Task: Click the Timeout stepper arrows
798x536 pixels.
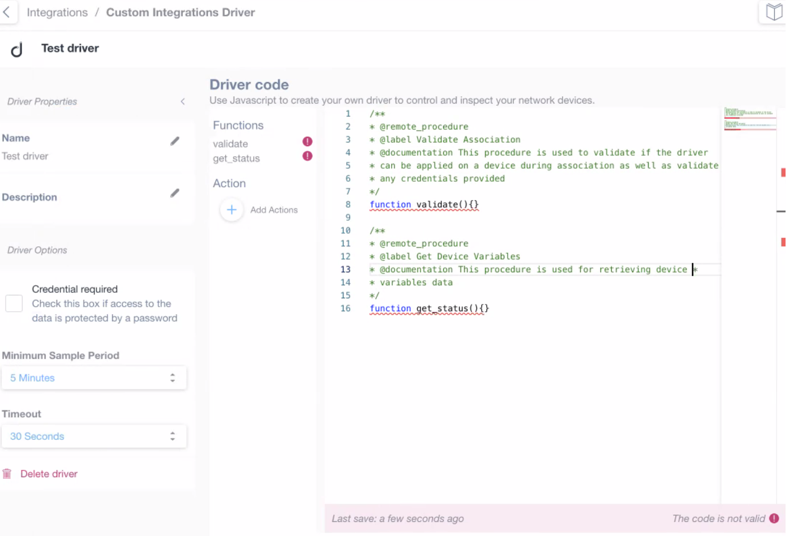Action: point(172,436)
